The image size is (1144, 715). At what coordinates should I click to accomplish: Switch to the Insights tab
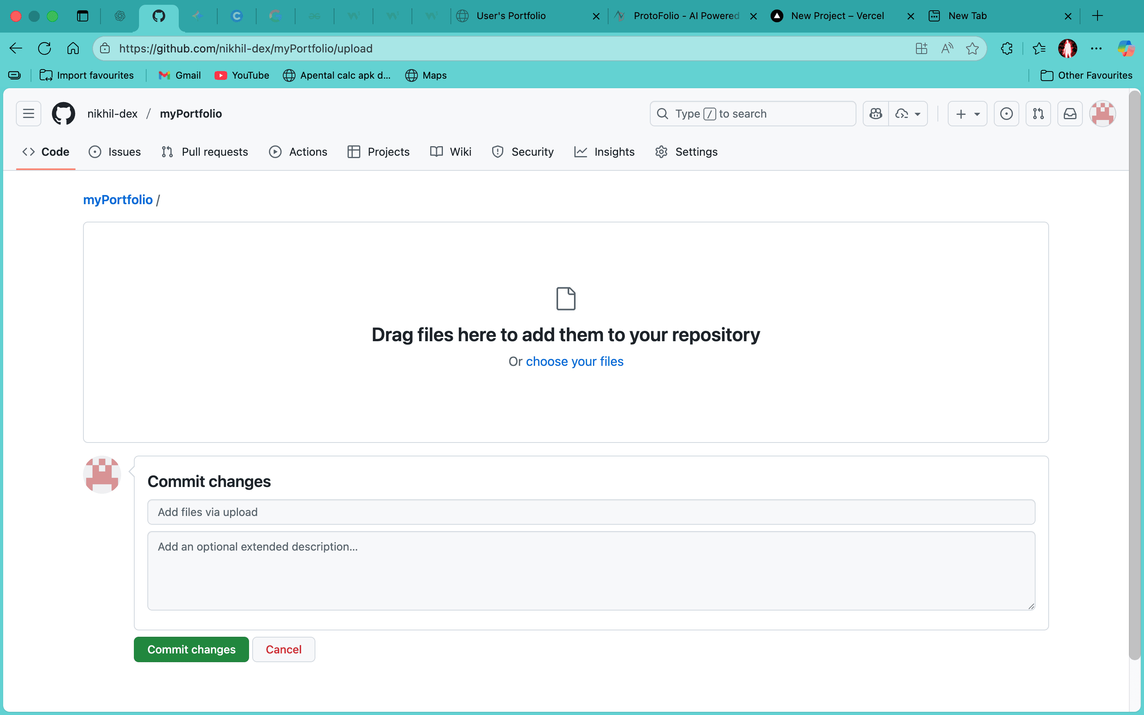coord(605,152)
